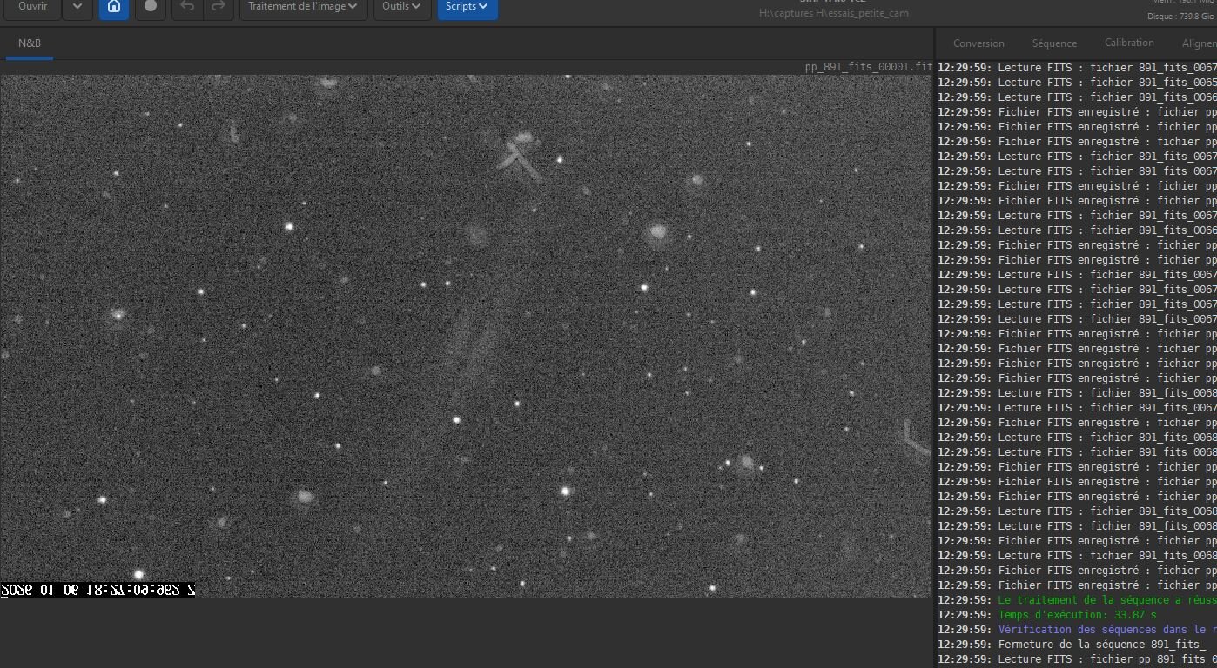Click the file name pp_891_fits_00001.fit label

[x=868, y=67]
